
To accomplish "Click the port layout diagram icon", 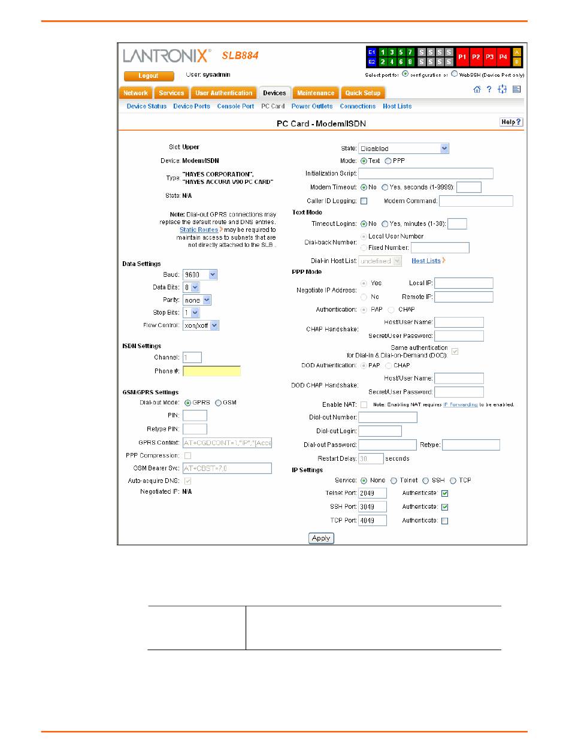I will tap(502, 89).
